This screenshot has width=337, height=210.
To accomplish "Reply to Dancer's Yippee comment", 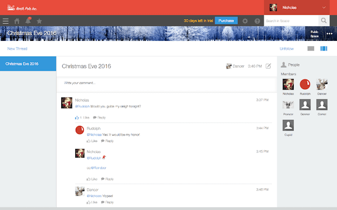I will (107, 202).
